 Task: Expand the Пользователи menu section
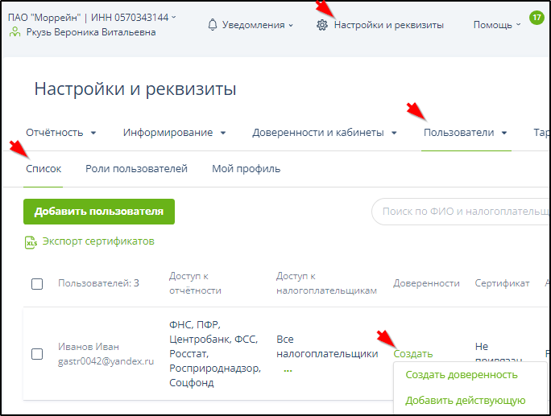pyautogui.click(x=466, y=133)
